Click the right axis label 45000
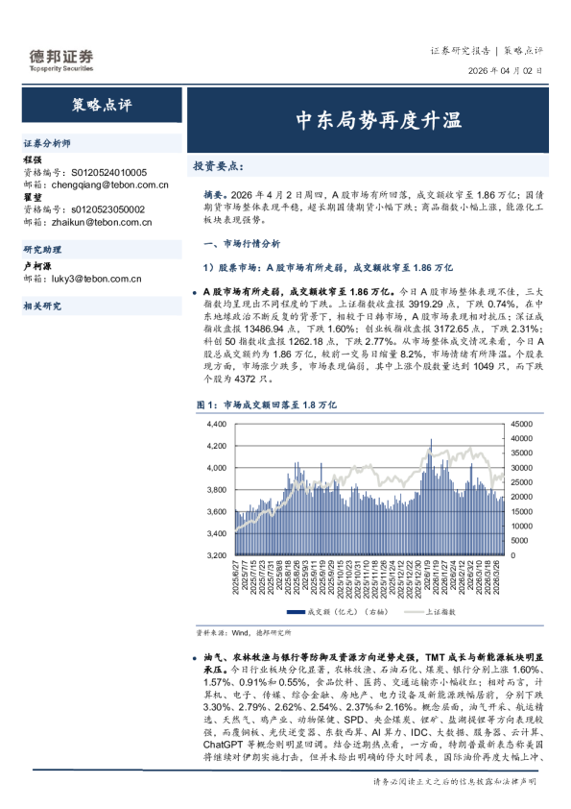The height and width of the screenshot is (809, 571). (x=521, y=424)
